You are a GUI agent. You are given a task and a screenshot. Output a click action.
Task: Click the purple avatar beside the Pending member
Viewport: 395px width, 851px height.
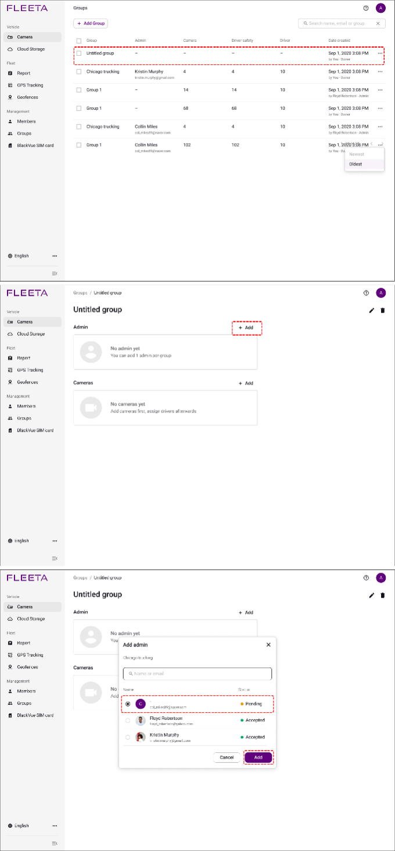tap(140, 703)
